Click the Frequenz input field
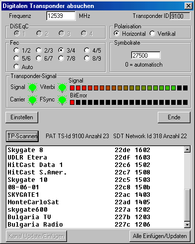Screen dimensions: 195x244 61,16
